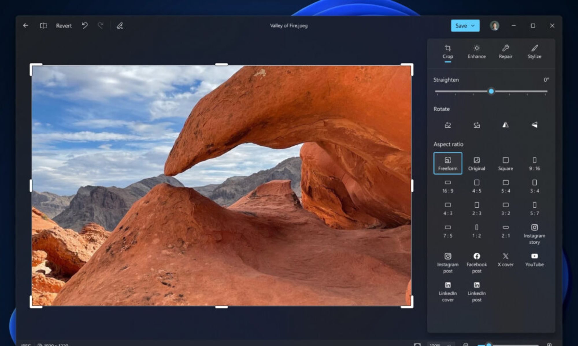
Task: Open the user profile avatar
Action: [494, 26]
